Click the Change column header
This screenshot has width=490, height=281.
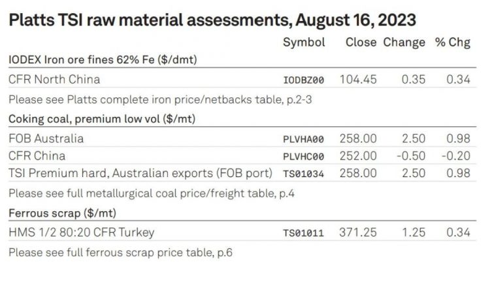point(404,42)
